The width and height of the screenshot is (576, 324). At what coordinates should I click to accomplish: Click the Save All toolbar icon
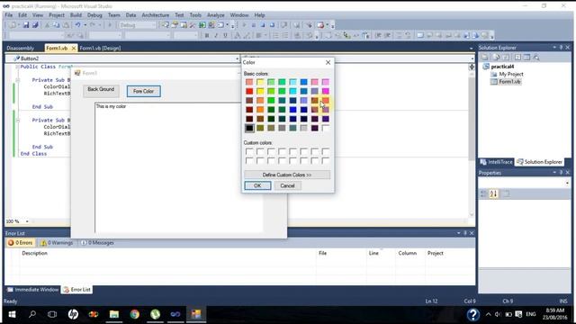click(x=35, y=25)
